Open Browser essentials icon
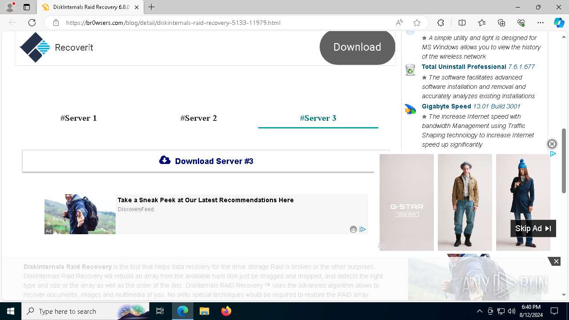 pos(521,23)
